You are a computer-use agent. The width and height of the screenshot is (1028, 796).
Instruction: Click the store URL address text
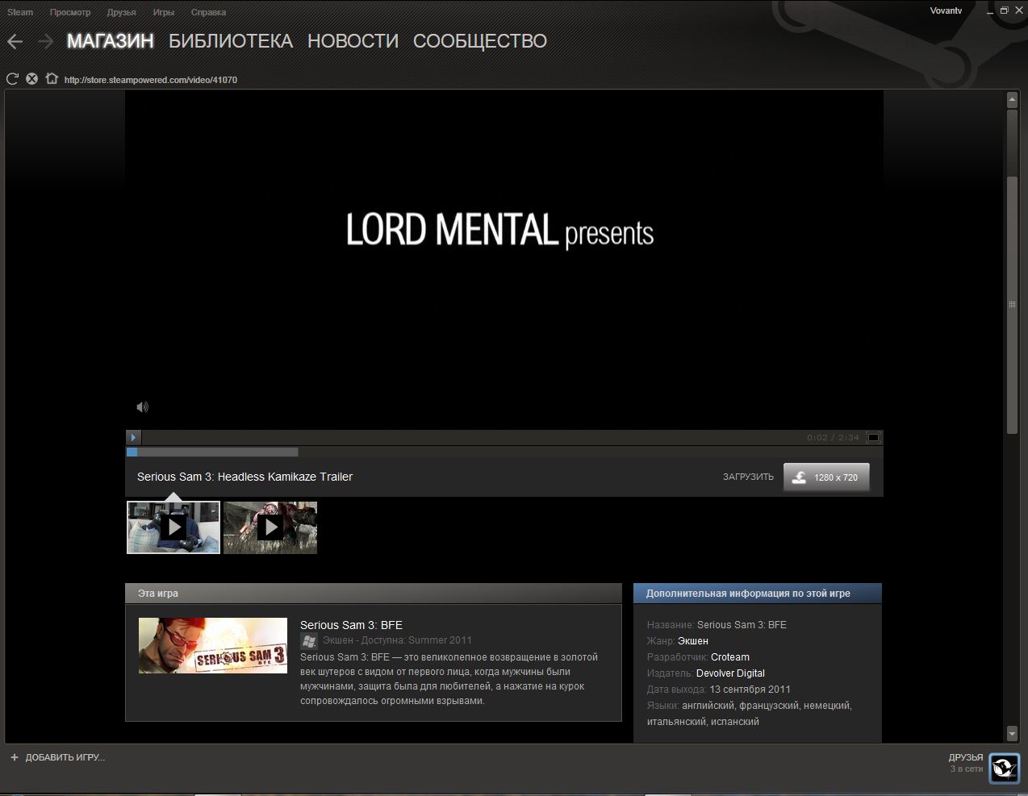[x=151, y=80]
